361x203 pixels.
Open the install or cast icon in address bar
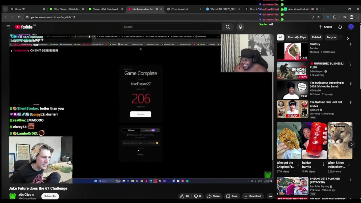click(x=312, y=17)
